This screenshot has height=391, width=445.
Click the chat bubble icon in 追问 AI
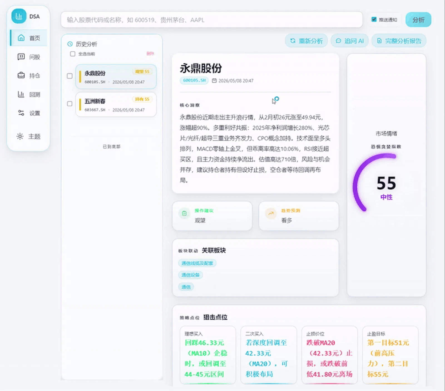(338, 41)
